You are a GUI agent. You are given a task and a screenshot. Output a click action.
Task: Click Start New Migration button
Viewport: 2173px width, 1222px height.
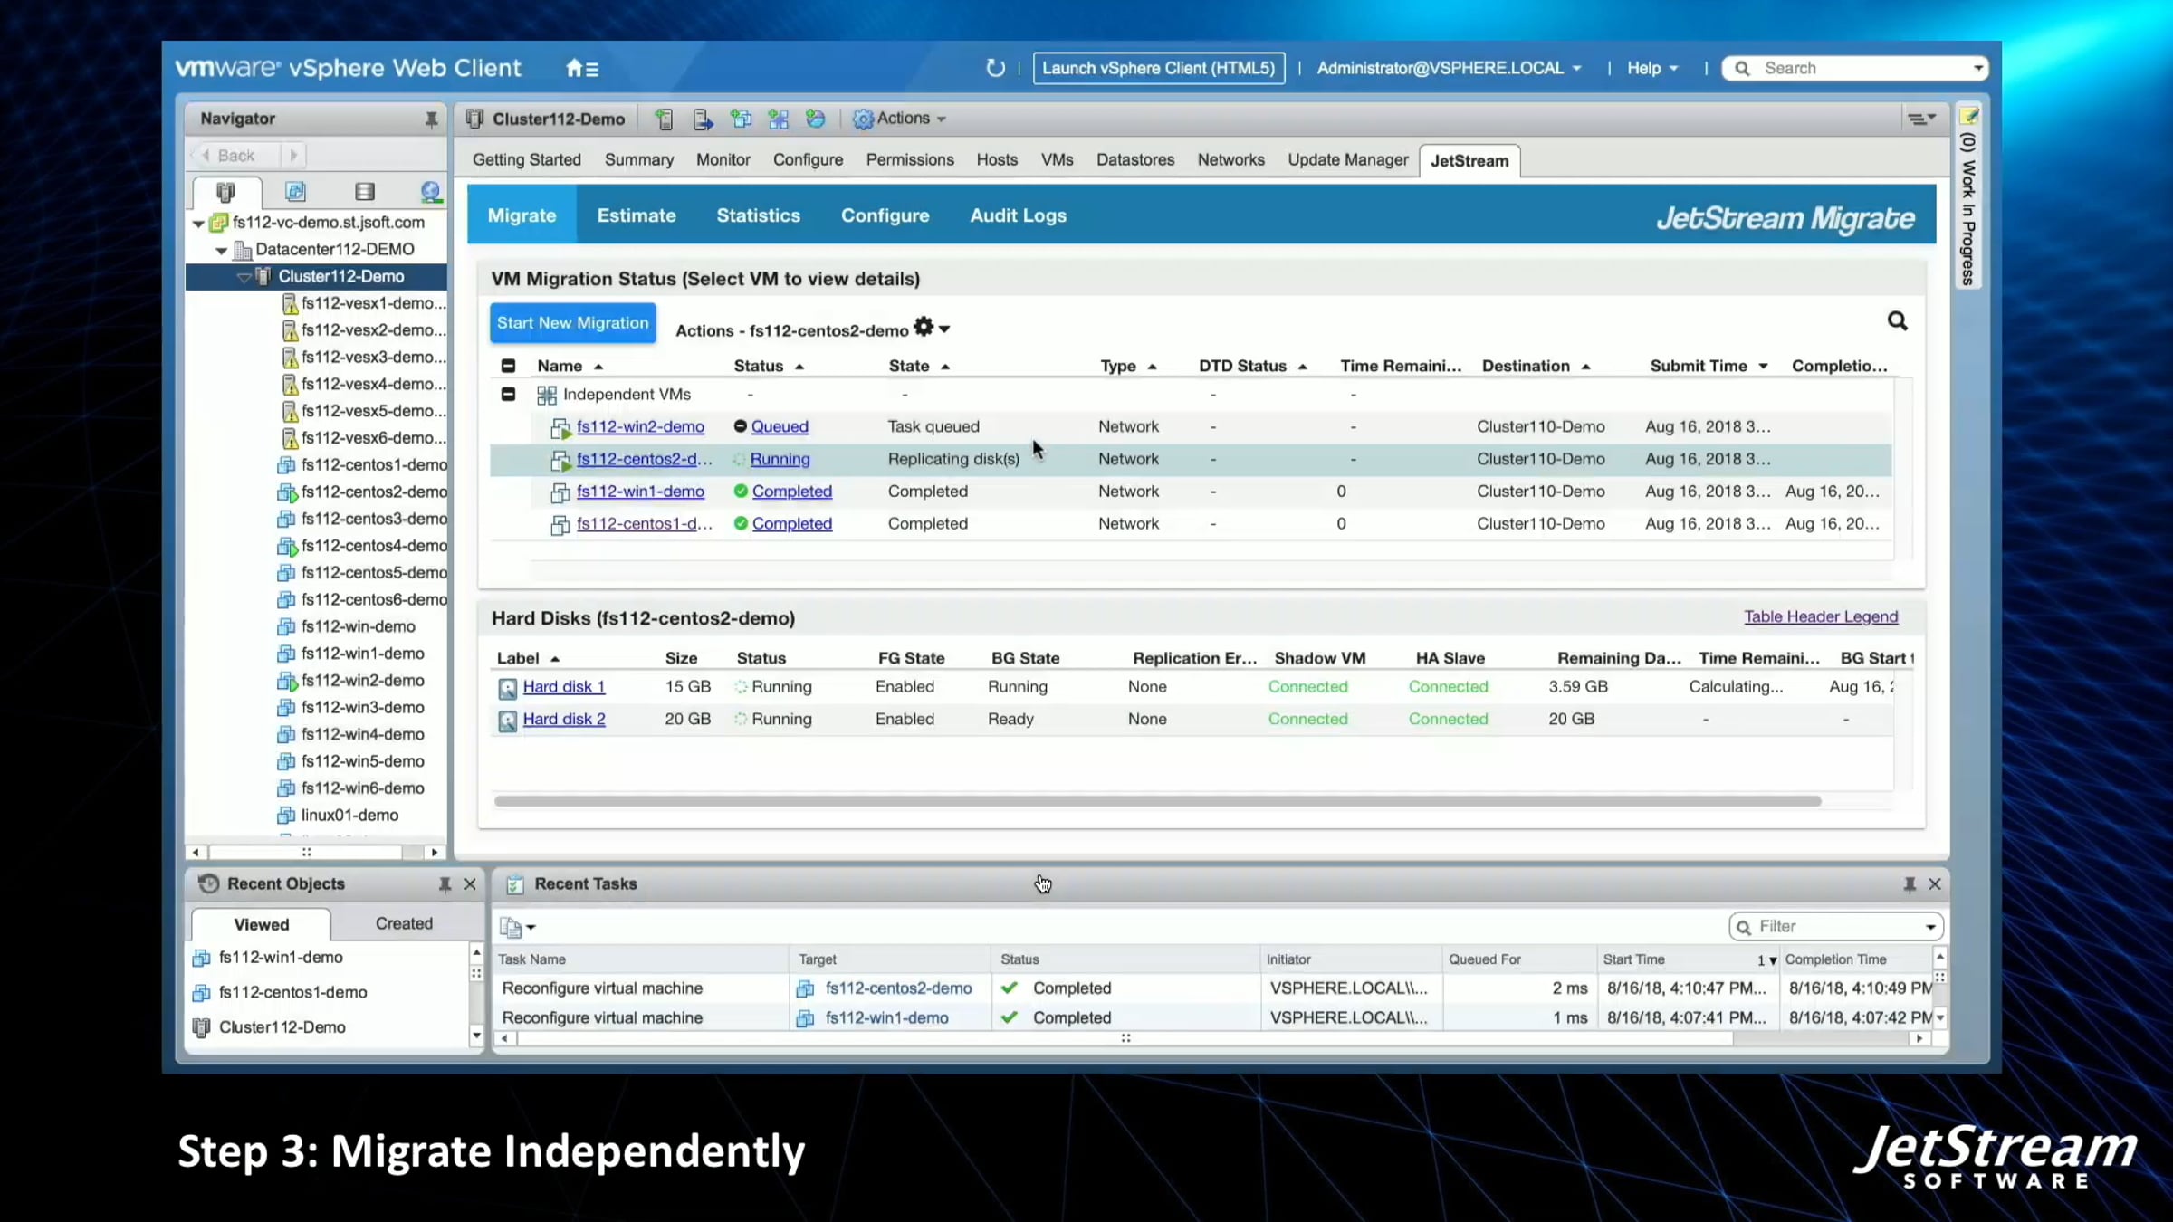573,323
